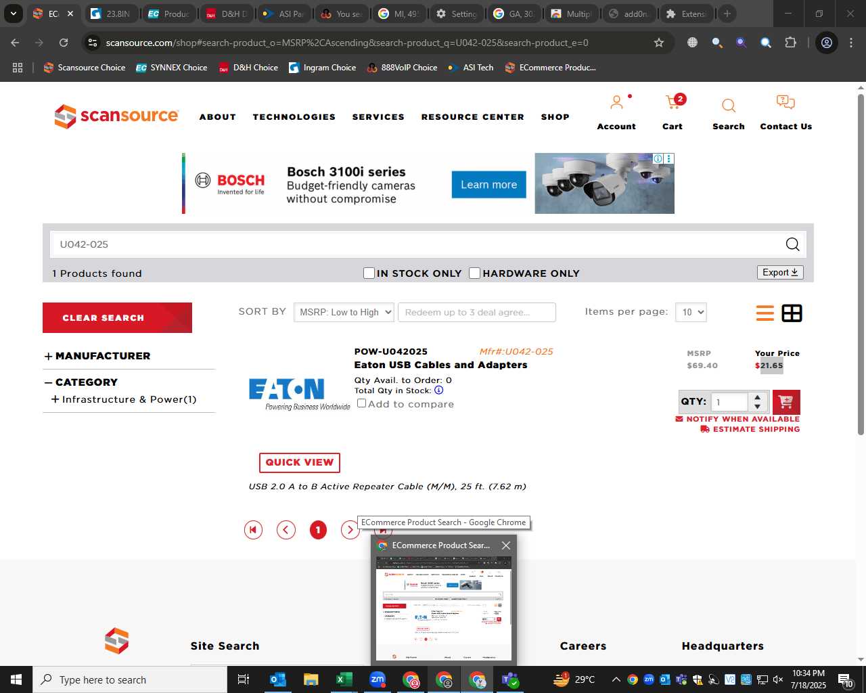
Task: Open Items per page dropdown
Action: coord(691,312)
